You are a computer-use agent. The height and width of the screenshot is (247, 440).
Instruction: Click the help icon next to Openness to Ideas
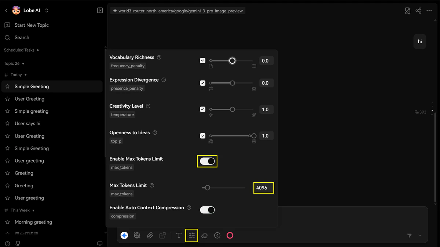pyautogui.click(x=155, y=132)
